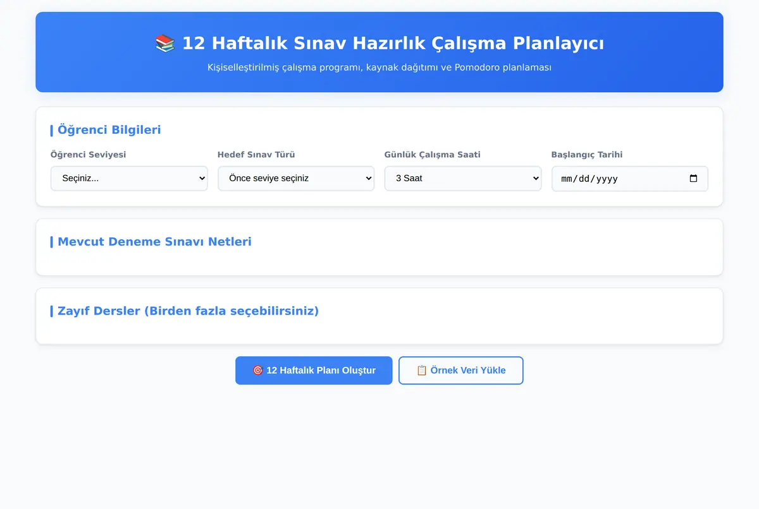Image resolution: width=759 pixels, height=509 pixels.
Task: Click the Öğrenci Bilgileri heading
Action: click(x=109, y=130)
